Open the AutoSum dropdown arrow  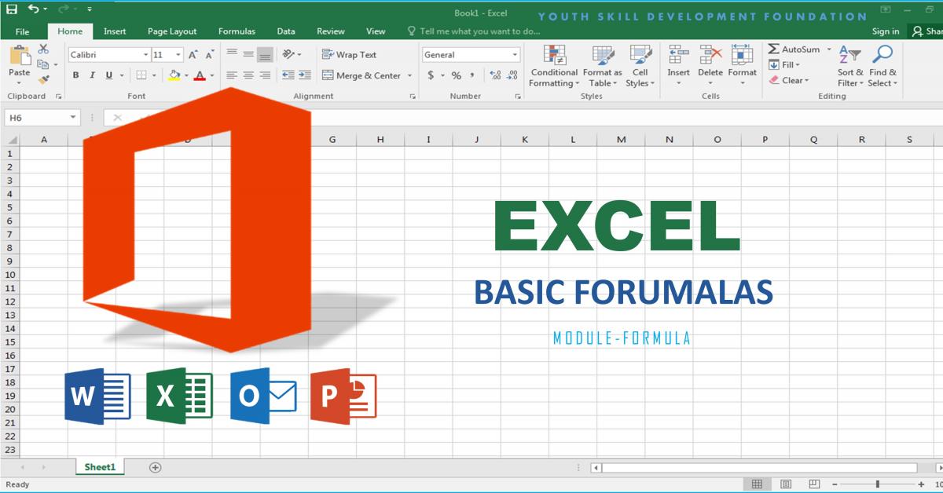point(828,49)
